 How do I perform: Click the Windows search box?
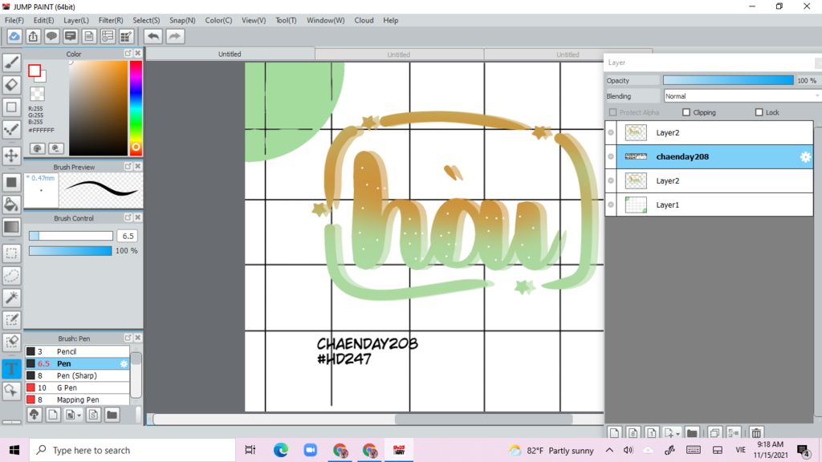click(132, 450)
